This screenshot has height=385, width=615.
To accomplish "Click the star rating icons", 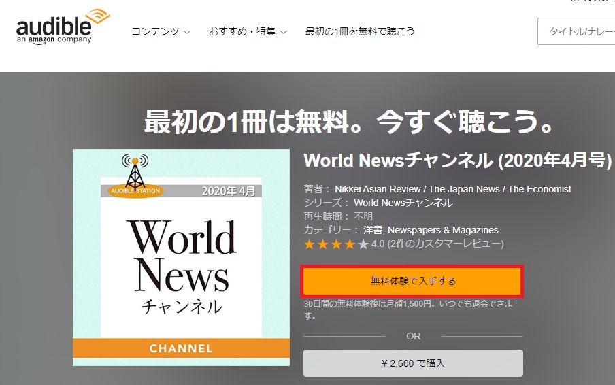I will pyautogui.click(x=336, y=244).
